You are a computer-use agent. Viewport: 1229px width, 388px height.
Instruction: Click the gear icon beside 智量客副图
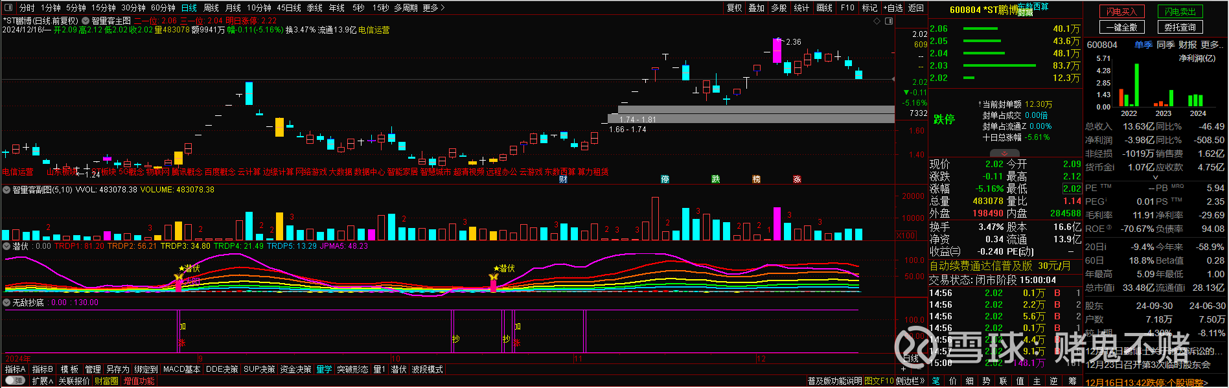6,190
